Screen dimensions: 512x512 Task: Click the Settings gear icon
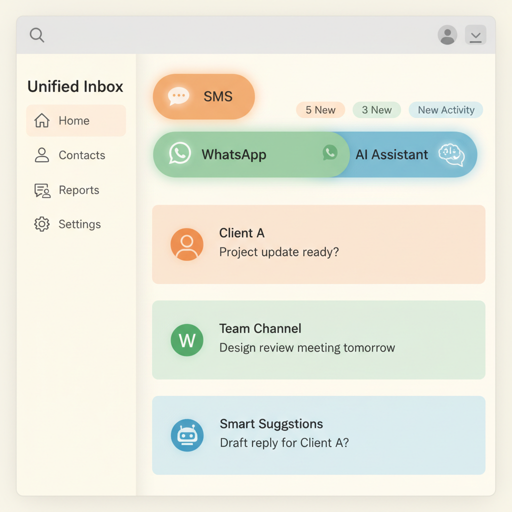click(x=42, y=224)
